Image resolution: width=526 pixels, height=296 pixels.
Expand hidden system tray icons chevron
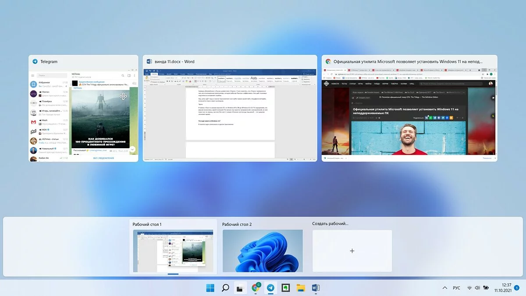[x=445, y=288]
